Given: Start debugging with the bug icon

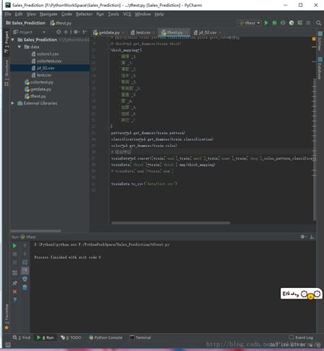Looking at the screenshot, I should pos(275,23).
